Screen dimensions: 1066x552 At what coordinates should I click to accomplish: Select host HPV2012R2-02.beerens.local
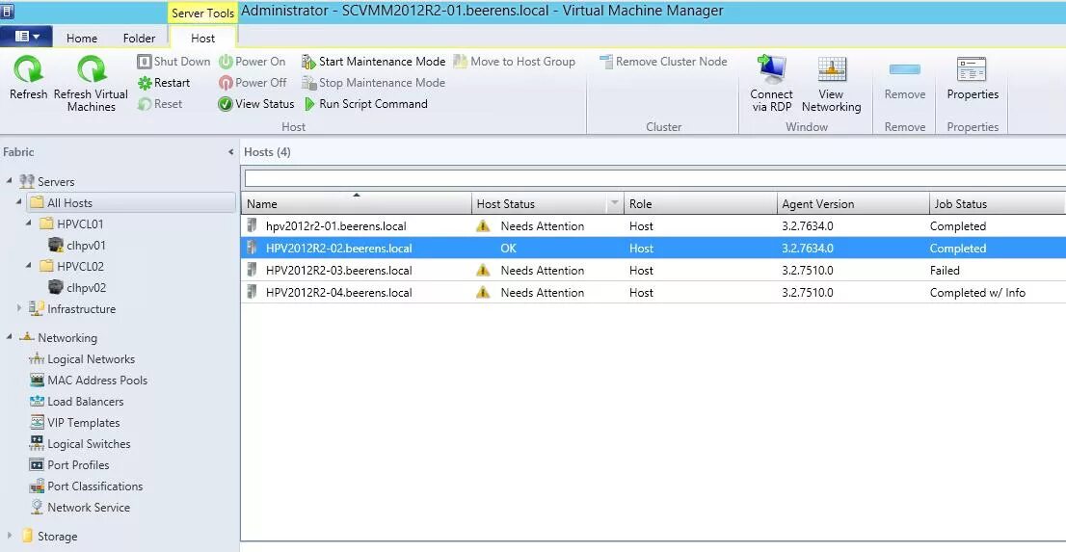click(653, 249)
